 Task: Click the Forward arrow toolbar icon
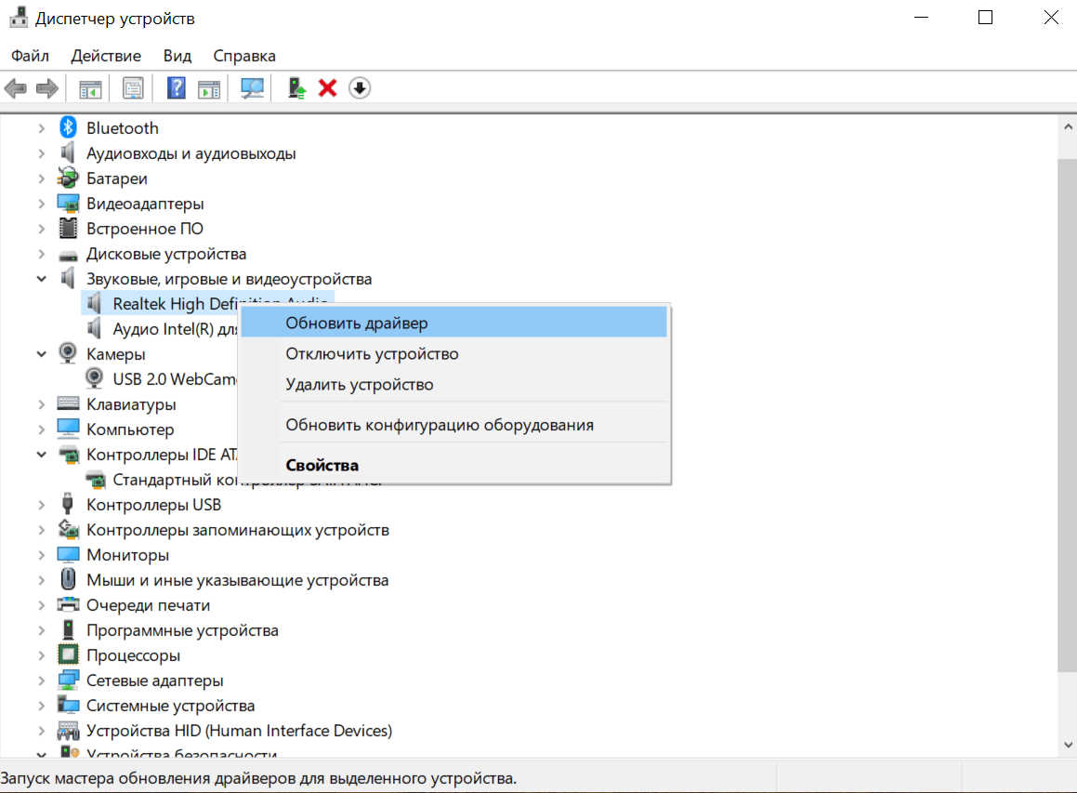[46, 88]
